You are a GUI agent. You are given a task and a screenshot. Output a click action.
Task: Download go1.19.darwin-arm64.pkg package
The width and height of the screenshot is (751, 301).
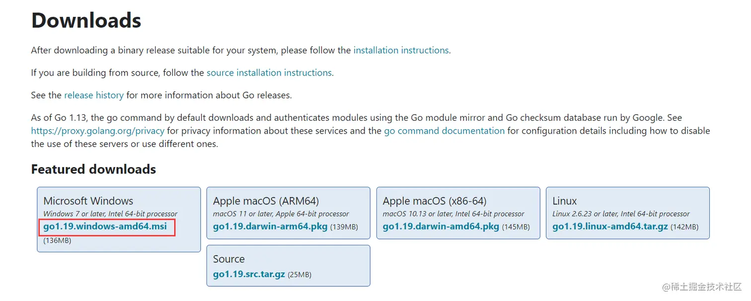click(x=270, y=226)
